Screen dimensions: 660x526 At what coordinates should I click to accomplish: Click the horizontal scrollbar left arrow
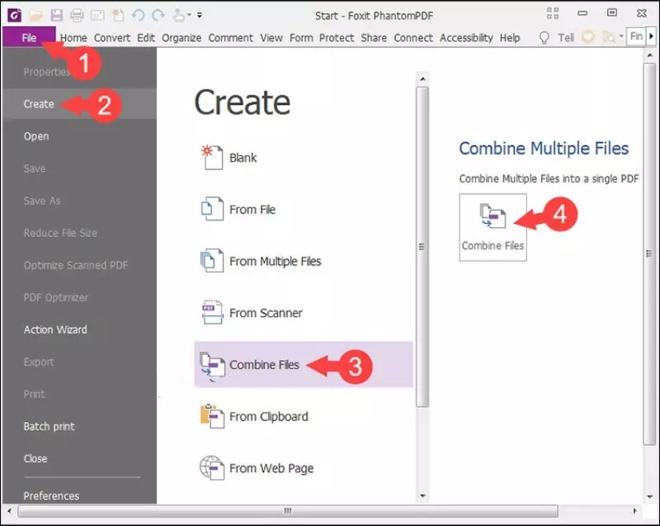coord(10,511)
